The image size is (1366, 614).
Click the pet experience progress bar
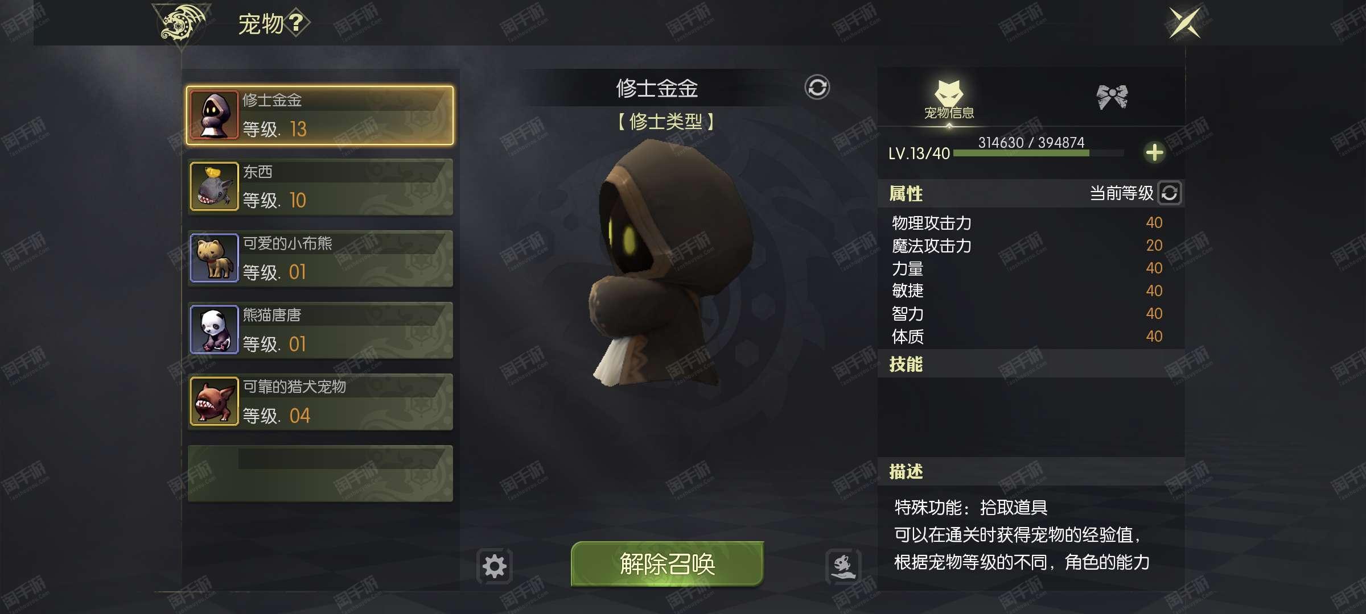click(1038, 153)
